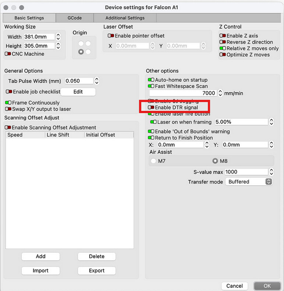Click Cancel to discard changes

pos(234,286)
